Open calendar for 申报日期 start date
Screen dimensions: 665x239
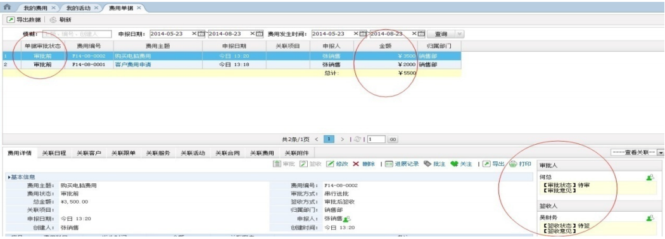coord(201,34)
